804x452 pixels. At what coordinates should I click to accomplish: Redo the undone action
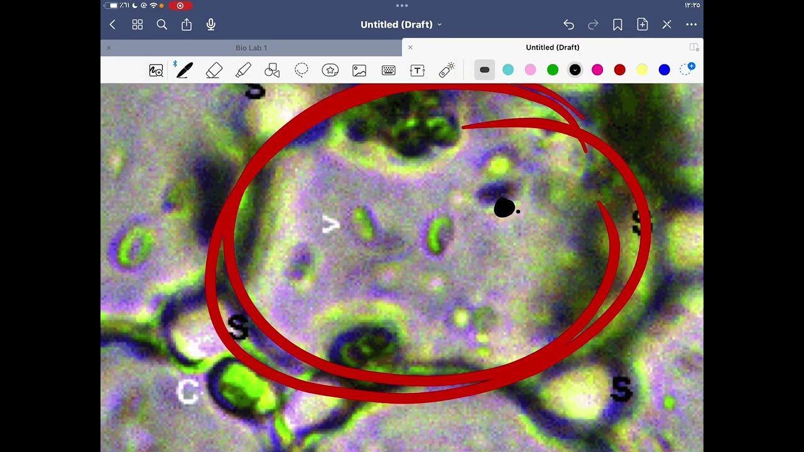click(x=593, y=24)
